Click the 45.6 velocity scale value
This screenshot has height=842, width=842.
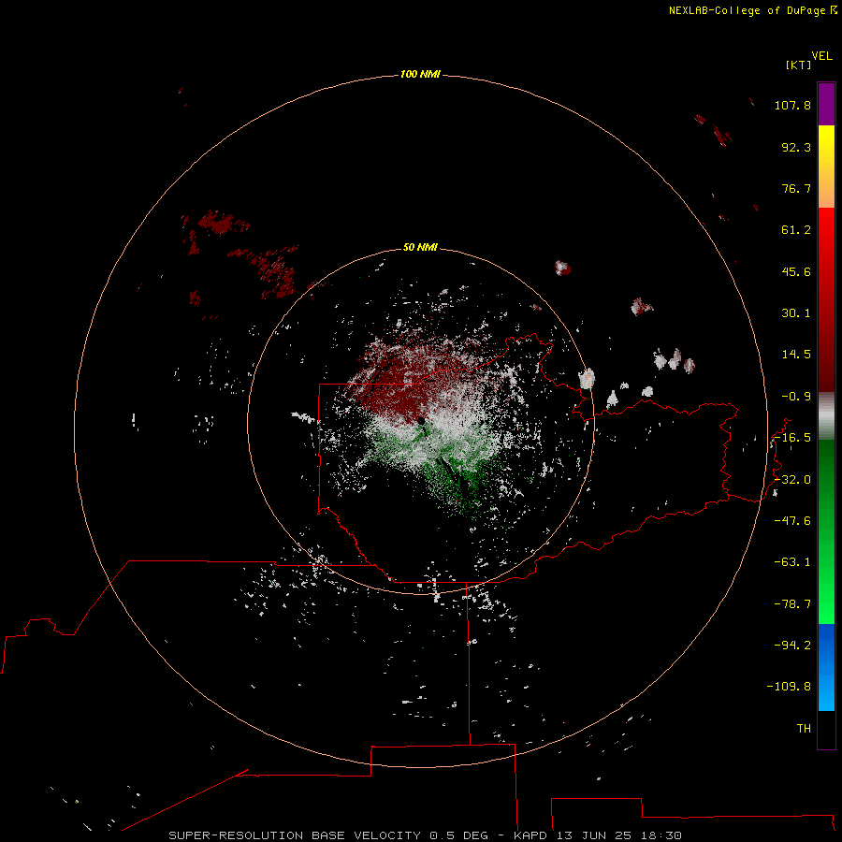pyautogui.click(x=796, y=271)
